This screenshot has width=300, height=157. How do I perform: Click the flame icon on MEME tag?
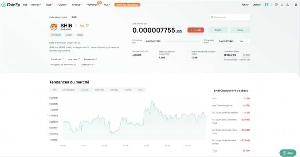tap(52, 35)
